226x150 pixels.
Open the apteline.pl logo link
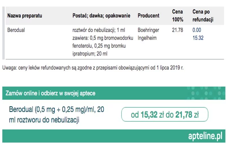tap(205, 136)
